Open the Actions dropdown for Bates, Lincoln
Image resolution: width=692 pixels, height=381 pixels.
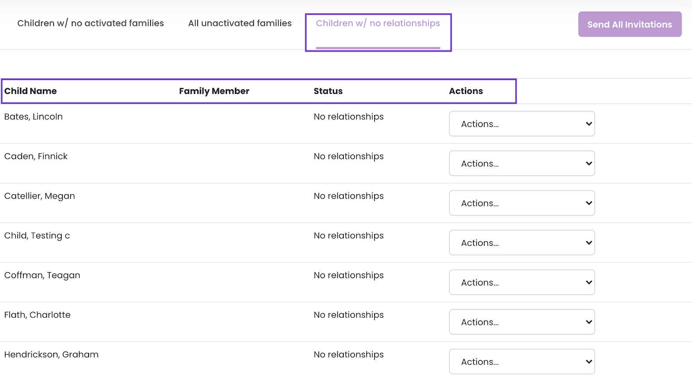[x=522, y=124]
